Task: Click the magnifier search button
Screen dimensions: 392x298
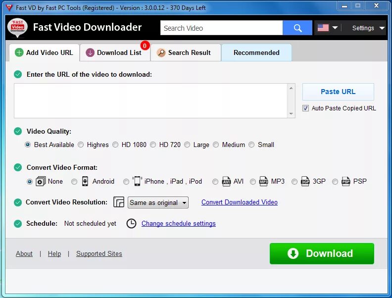Action: tap(297, 28)
